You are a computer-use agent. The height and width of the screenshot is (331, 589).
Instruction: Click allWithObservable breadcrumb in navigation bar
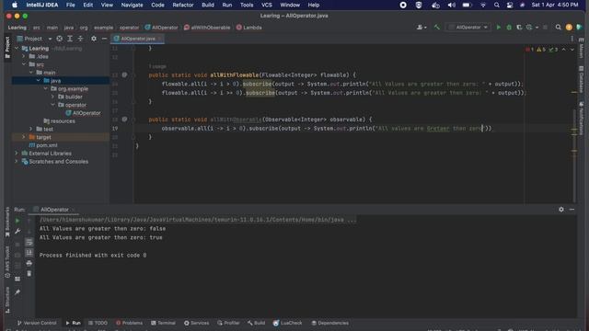pos(207,28)
